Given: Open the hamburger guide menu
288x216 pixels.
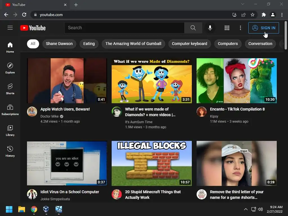Looking at the screenshot, I should [x=10, y=28].
